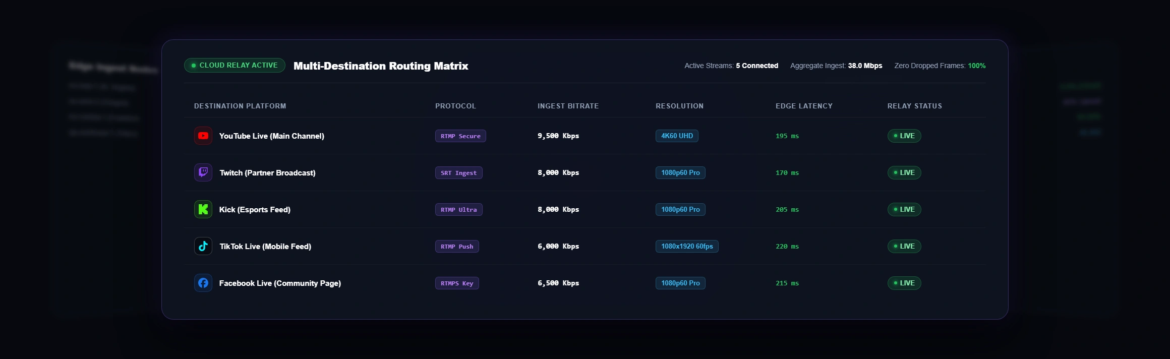Screen dimensions: 1170x359
Task: Click the Ingest Bitrate column header
Action: tap(568, 106)
